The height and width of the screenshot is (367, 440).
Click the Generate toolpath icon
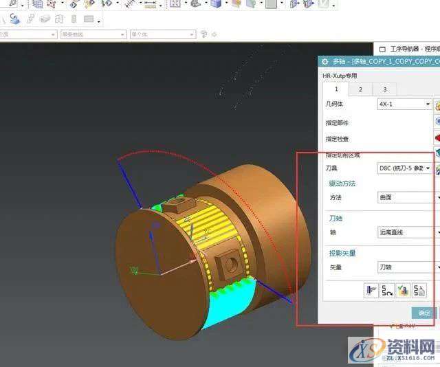point(372,290)
